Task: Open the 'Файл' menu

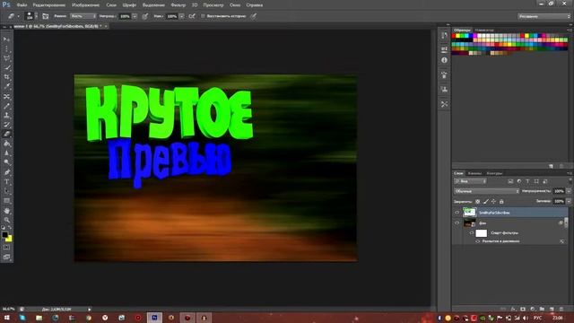Action: point(22,5)
